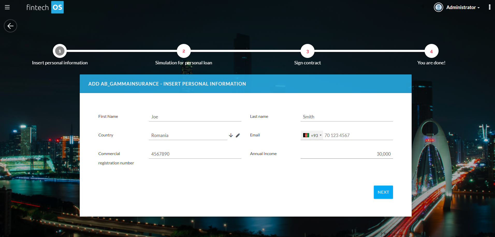Edit the Annual Income field value
The image size is (495, 237).
(346, 154)
